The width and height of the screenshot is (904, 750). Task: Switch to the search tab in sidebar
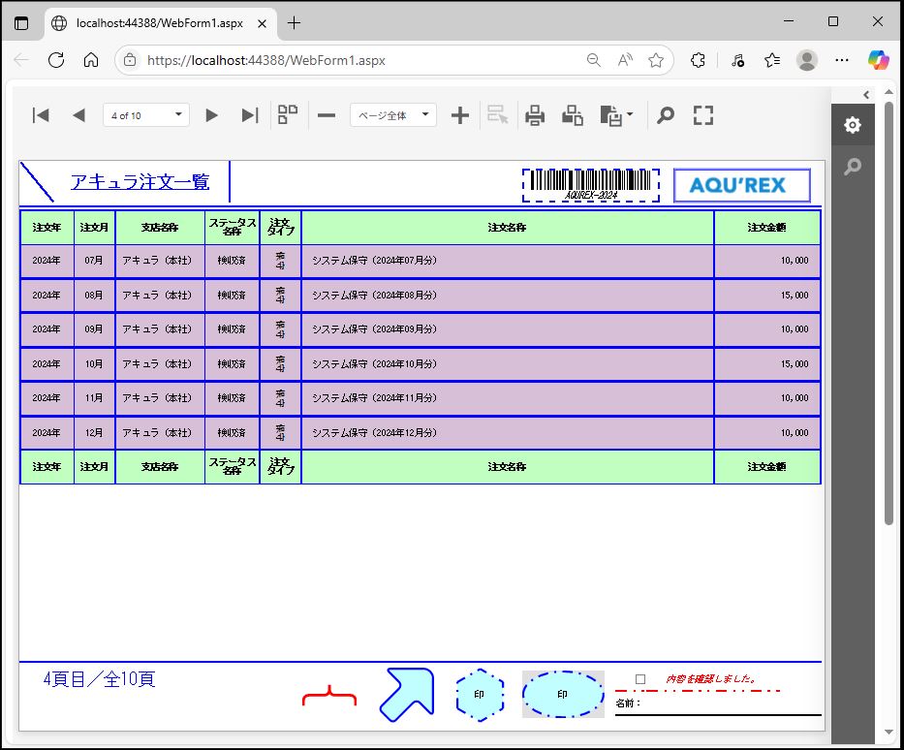(x=852, y=167)
